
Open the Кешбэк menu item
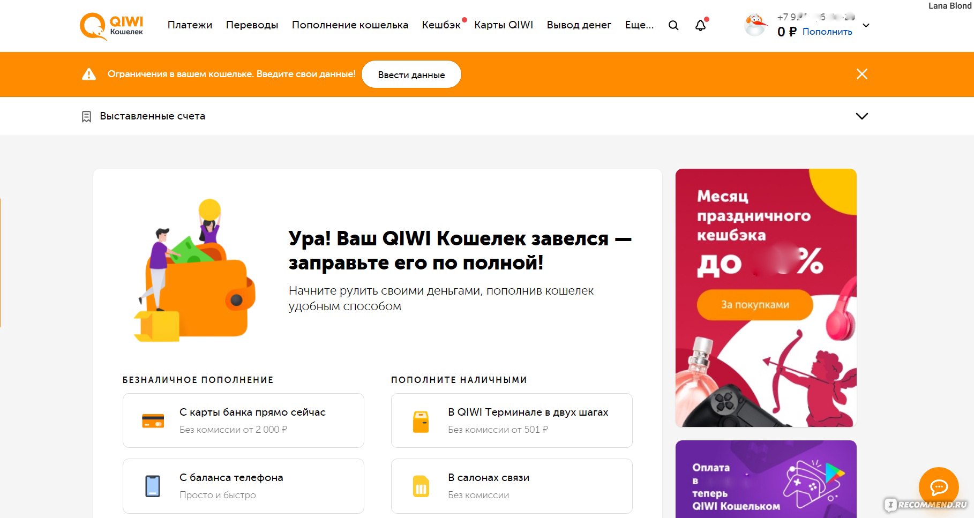tap(441, 25)
